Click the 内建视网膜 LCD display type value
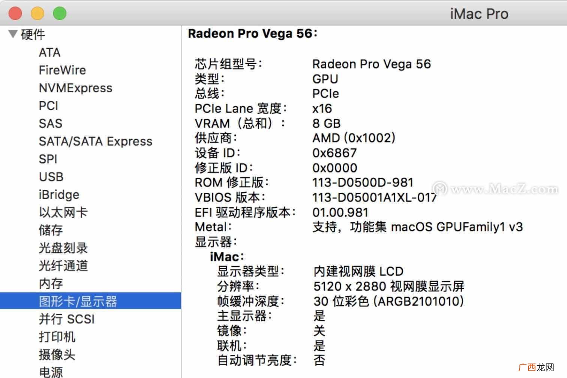Screen dimensions: 567x378 (358, 271)
